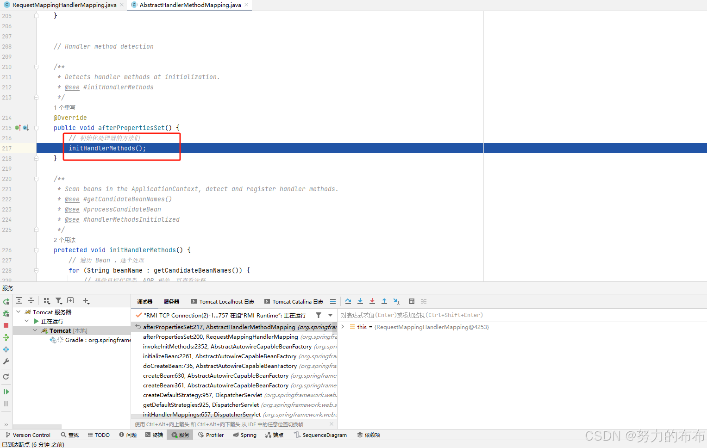Viewport: 707px width, 448px height.
Task: Click the Trace Current Stream Chain icon
Action: tap(424, 301)
